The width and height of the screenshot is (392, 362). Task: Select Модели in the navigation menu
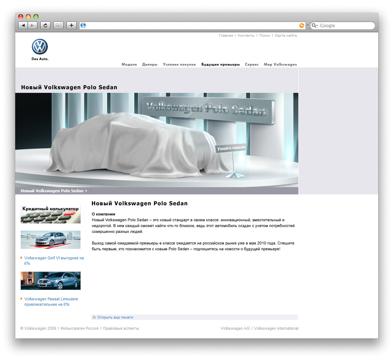tap(129, 64)
